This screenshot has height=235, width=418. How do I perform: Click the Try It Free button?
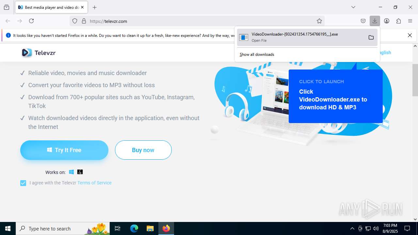point(64,150)
